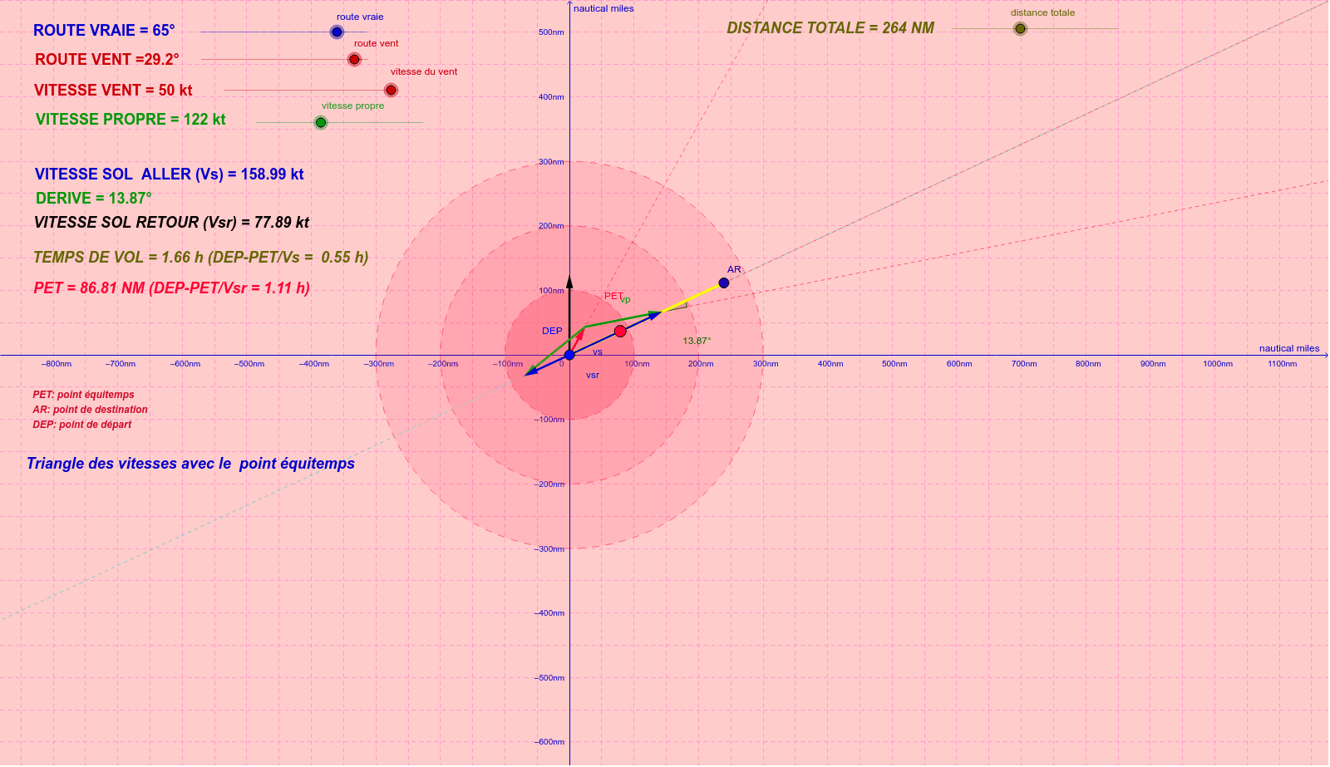Image resolution: width=1330 pixels, height=767 pixels.
Task: Click the 'route vraie' slider caption
Action: (x=360, y=17)
